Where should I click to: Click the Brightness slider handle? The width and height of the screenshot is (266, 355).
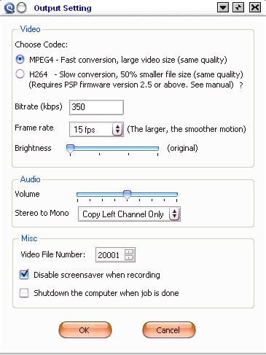pyautogui.click(x=70, y=149)
